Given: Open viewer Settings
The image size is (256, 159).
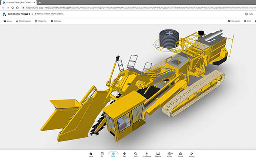Looking at the screenshot, I should coord(56,21).
